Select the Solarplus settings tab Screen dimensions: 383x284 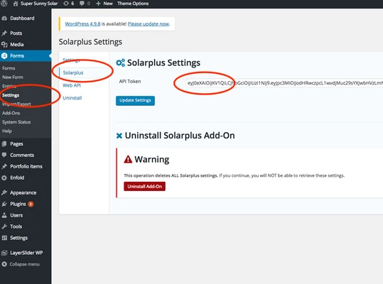coord(73,72)
